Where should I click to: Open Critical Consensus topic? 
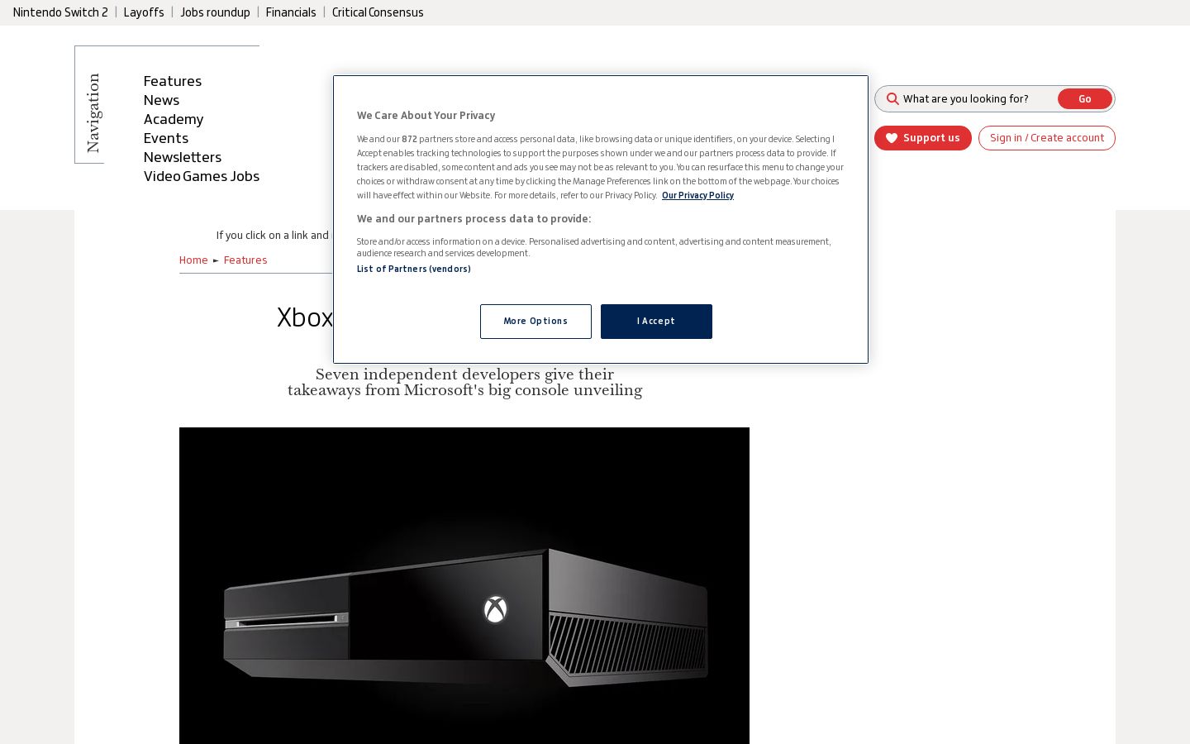pyautogui.click(x=378, y=12)
